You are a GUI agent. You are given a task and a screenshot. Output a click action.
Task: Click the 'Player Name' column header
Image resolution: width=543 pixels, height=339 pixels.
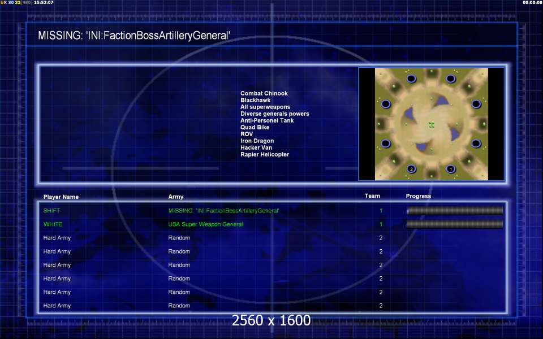pos(61,197)
